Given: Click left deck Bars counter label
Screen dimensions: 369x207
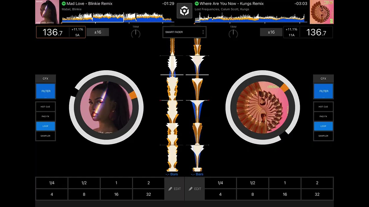Looking at the screenshot, I should coord(172,174).
